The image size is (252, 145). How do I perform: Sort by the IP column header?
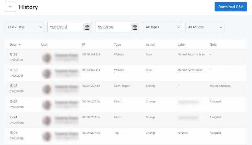click(x=83, y=44)
